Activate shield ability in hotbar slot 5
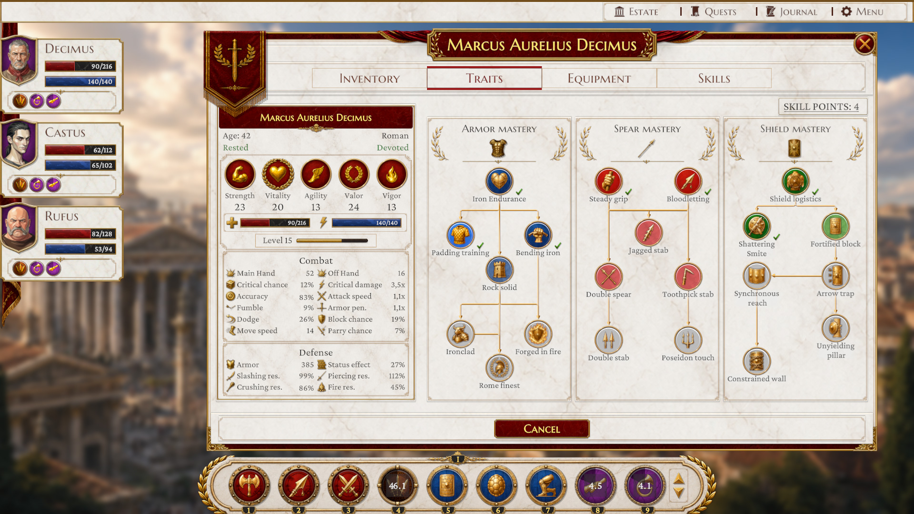The width and height of the screenshot is (914, 514). pos(447,485)
